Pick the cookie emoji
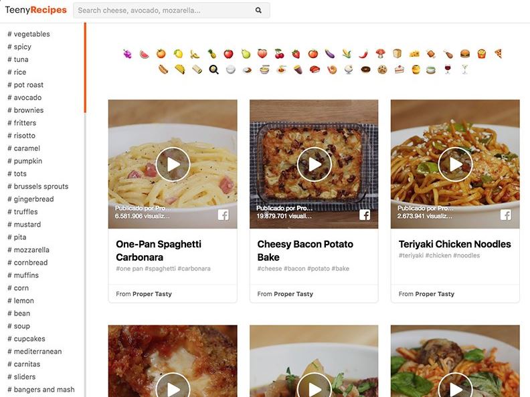Image resolution: width=530 pixels, height=397 pixels. 382,70
